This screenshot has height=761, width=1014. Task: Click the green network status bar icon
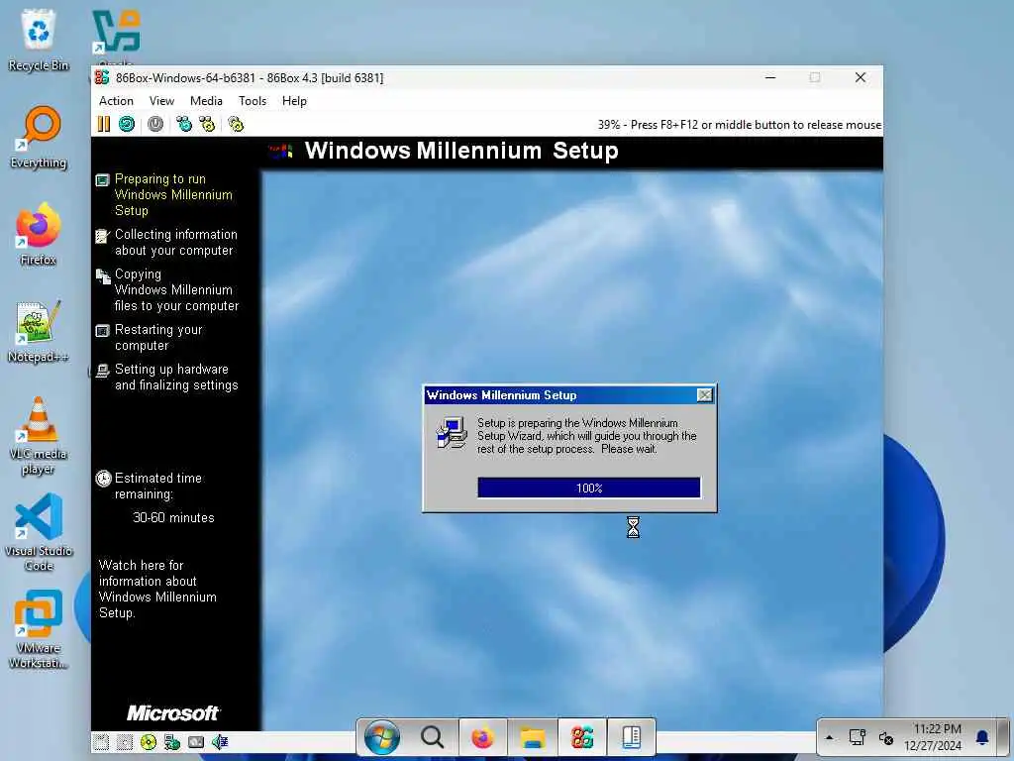[x=172, y=742]
